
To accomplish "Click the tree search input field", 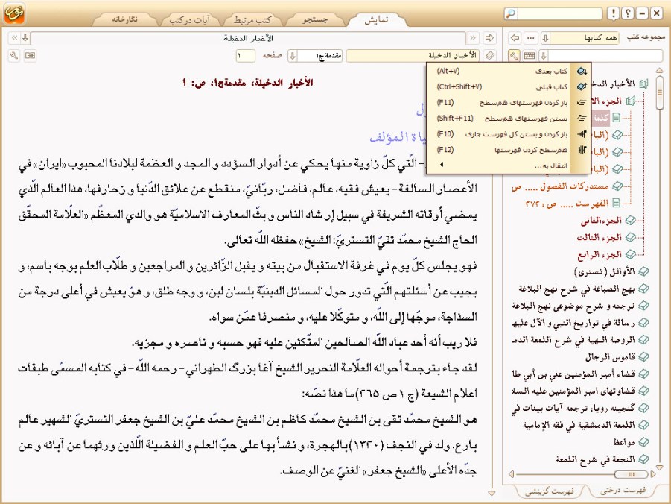I will pos(605,55).
